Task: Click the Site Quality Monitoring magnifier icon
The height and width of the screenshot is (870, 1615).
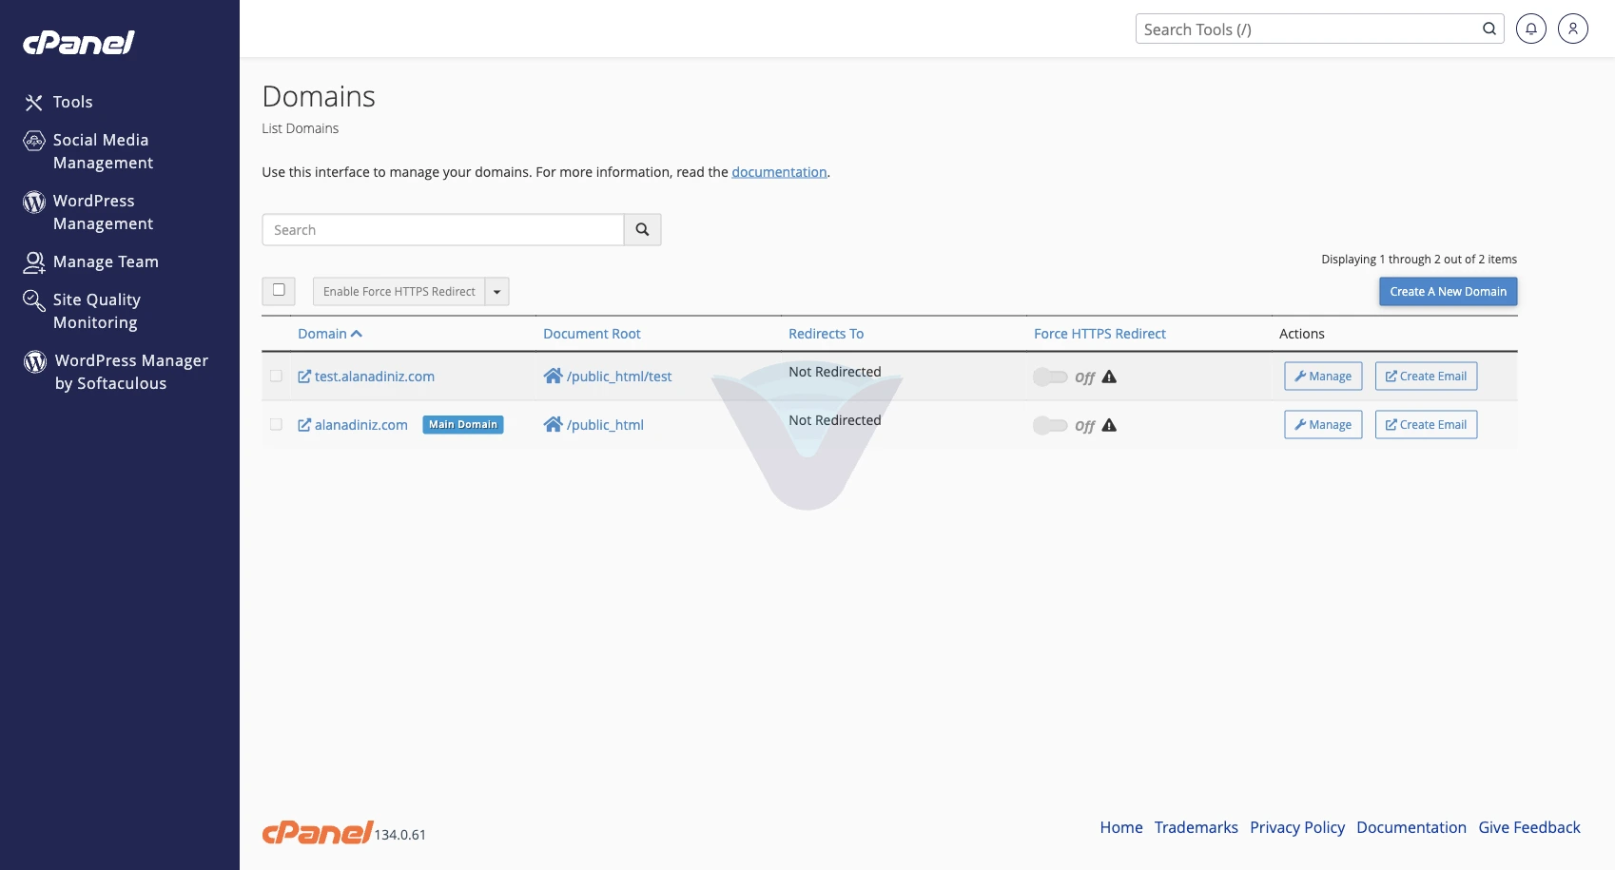Action: pos(34,300)
